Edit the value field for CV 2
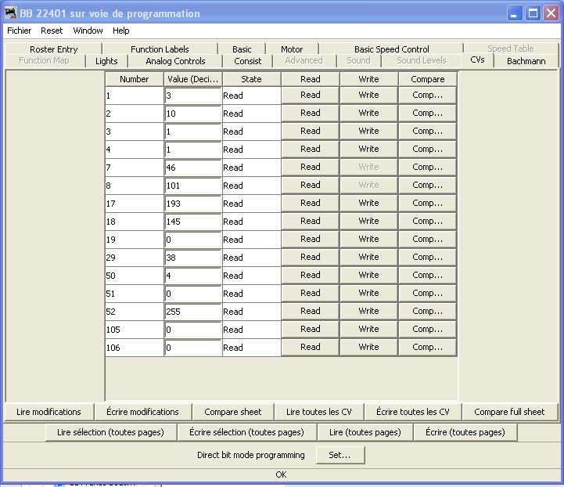Screen dimensions: 564x487 (x=192, y=114)
